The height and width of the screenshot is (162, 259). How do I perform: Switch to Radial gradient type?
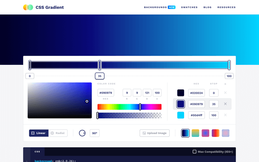[58, 133]
